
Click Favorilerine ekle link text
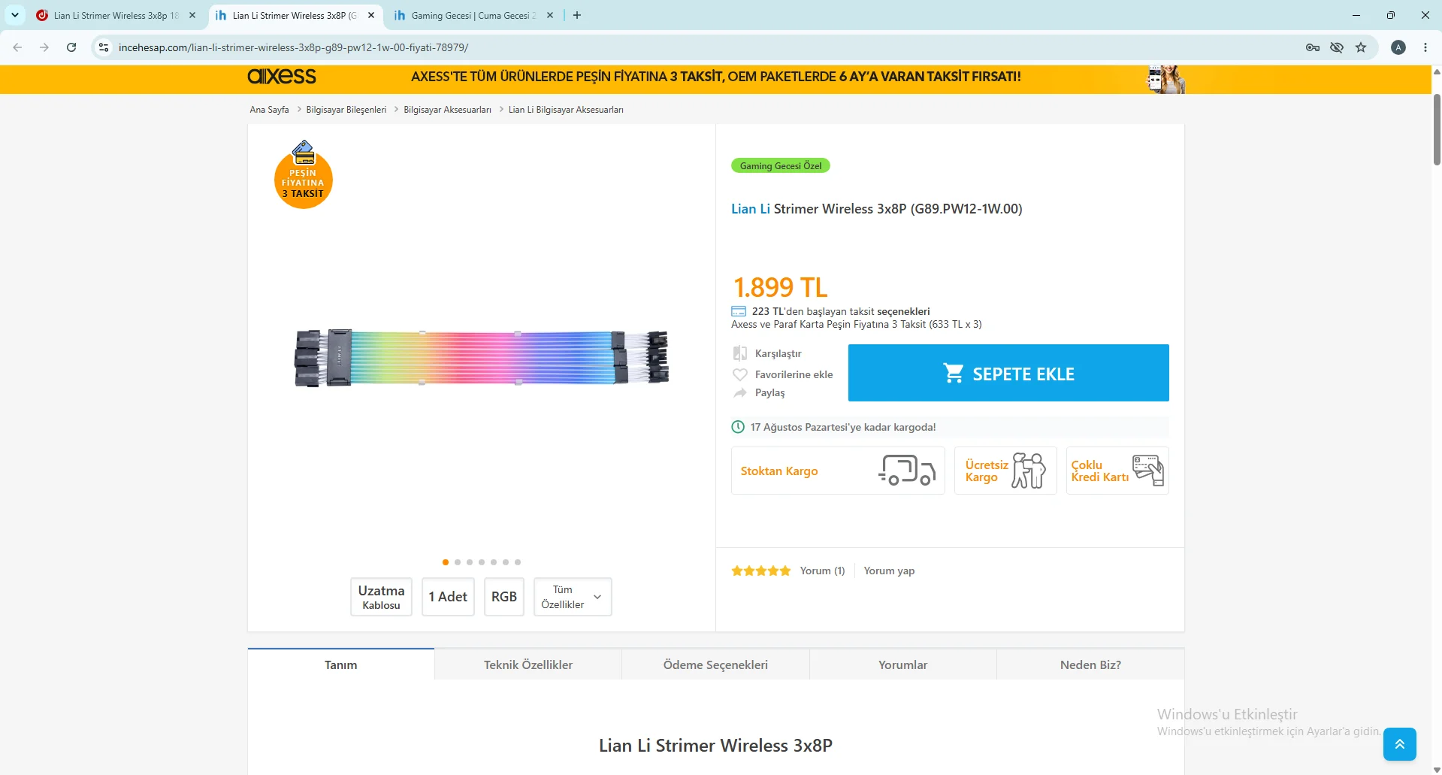click(794, 374)
